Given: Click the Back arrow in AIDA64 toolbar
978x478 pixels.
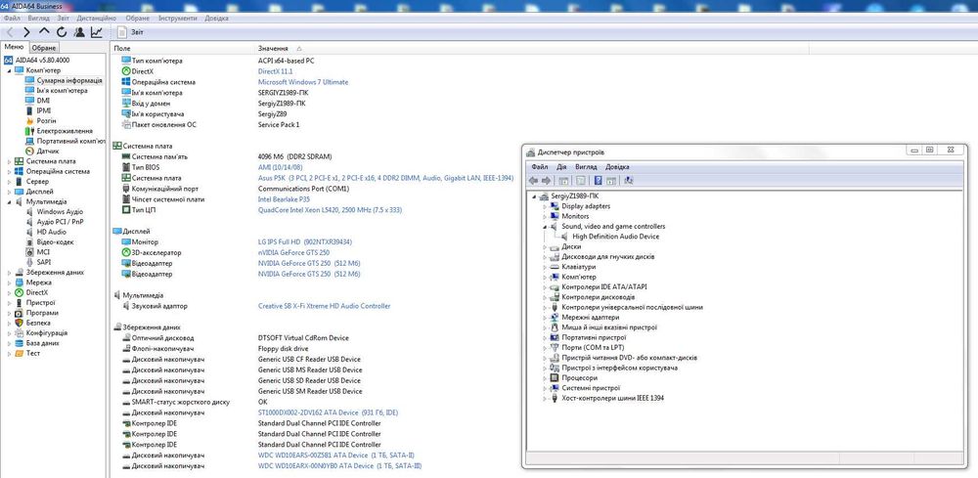Looking at the screenshot, I should click(x=10, y=32).
